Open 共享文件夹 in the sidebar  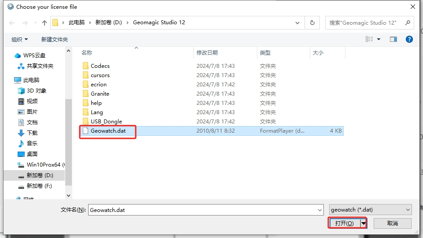(35, 66)
